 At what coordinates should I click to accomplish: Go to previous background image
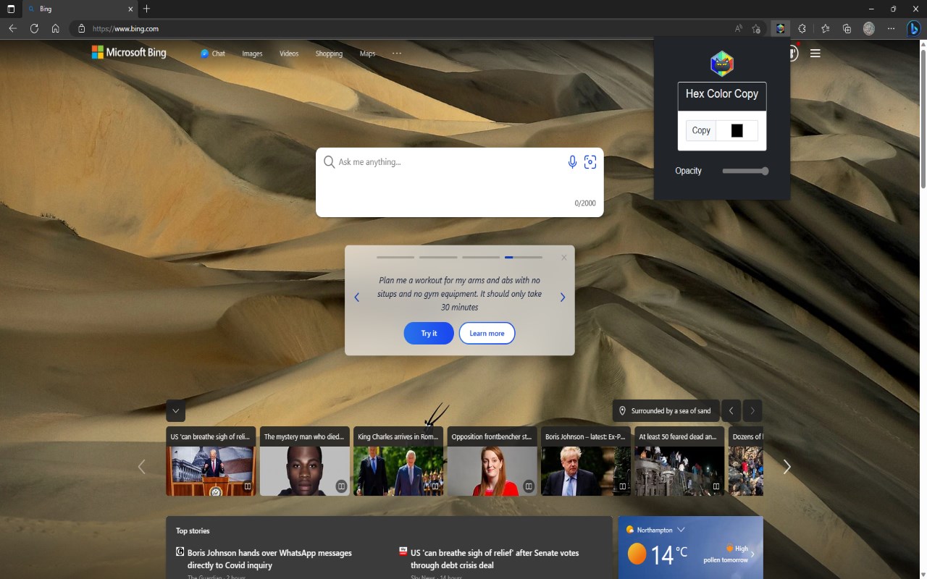(x=731, y=410)
